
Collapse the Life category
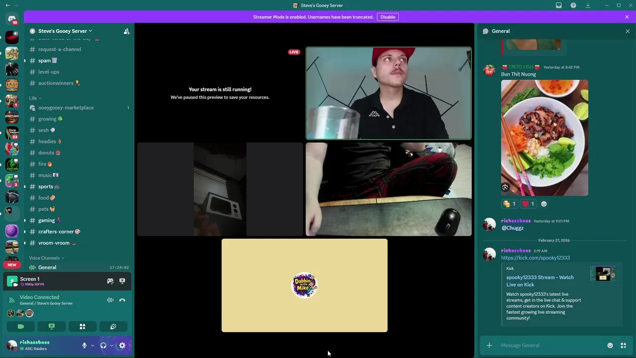coord(35,98)
